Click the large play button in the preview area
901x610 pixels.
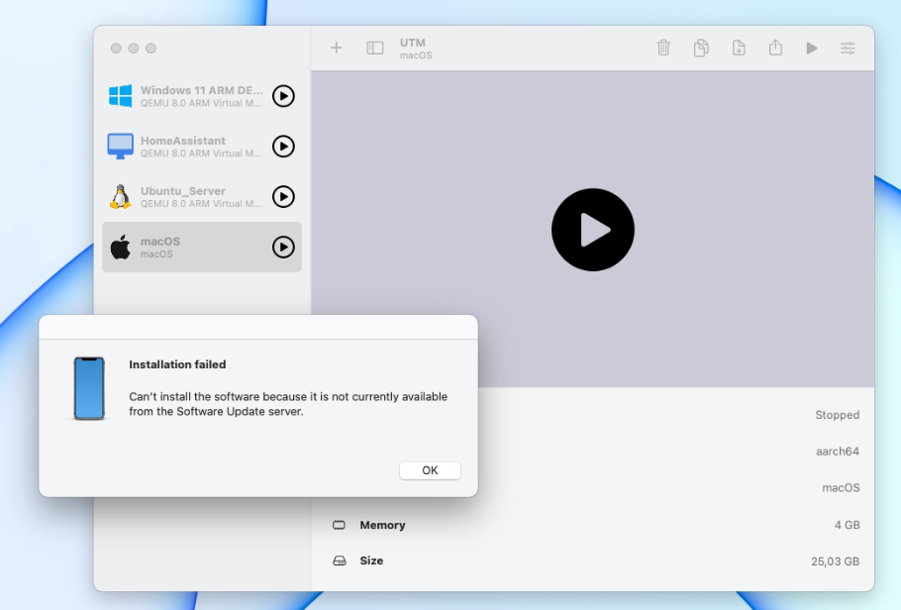[592, 230]
